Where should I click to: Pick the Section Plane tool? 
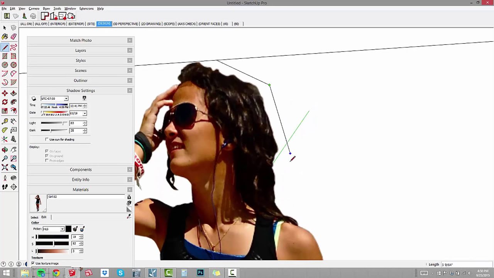point(14,187)
